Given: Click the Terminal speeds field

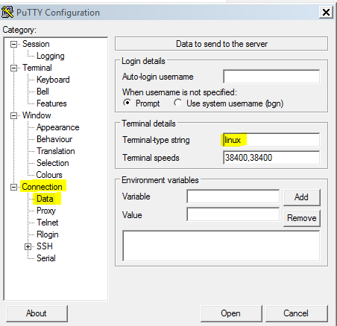Looking at the screenshot, I should pos(271,158).
